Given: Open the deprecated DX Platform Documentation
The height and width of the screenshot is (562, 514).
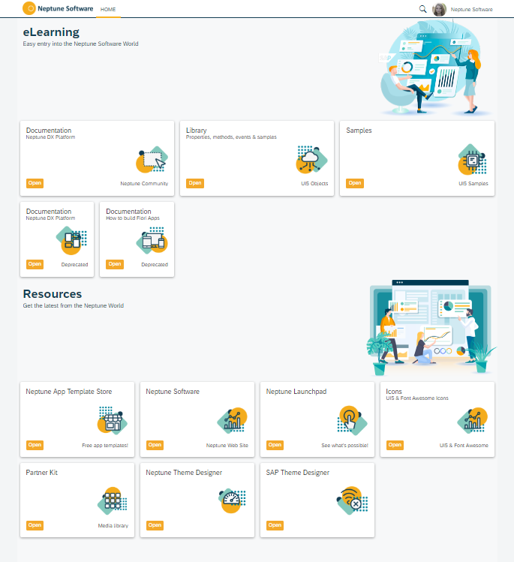Looking at the screenshot, I should [35, 264].
